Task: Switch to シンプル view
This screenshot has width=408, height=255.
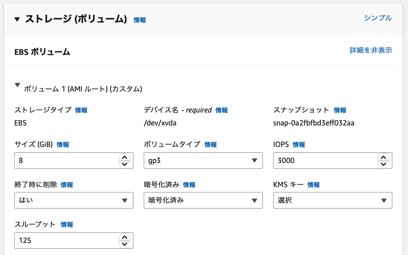Action: point(378,18)
